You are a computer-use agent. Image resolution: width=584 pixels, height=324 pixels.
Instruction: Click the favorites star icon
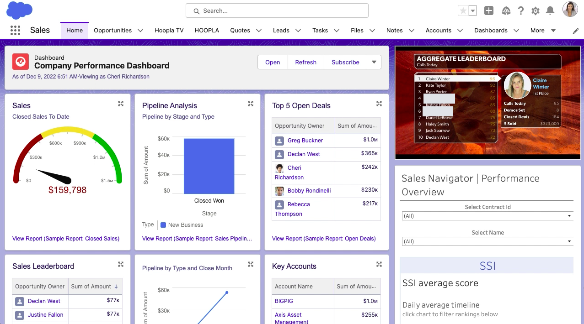tap(463, 10)
